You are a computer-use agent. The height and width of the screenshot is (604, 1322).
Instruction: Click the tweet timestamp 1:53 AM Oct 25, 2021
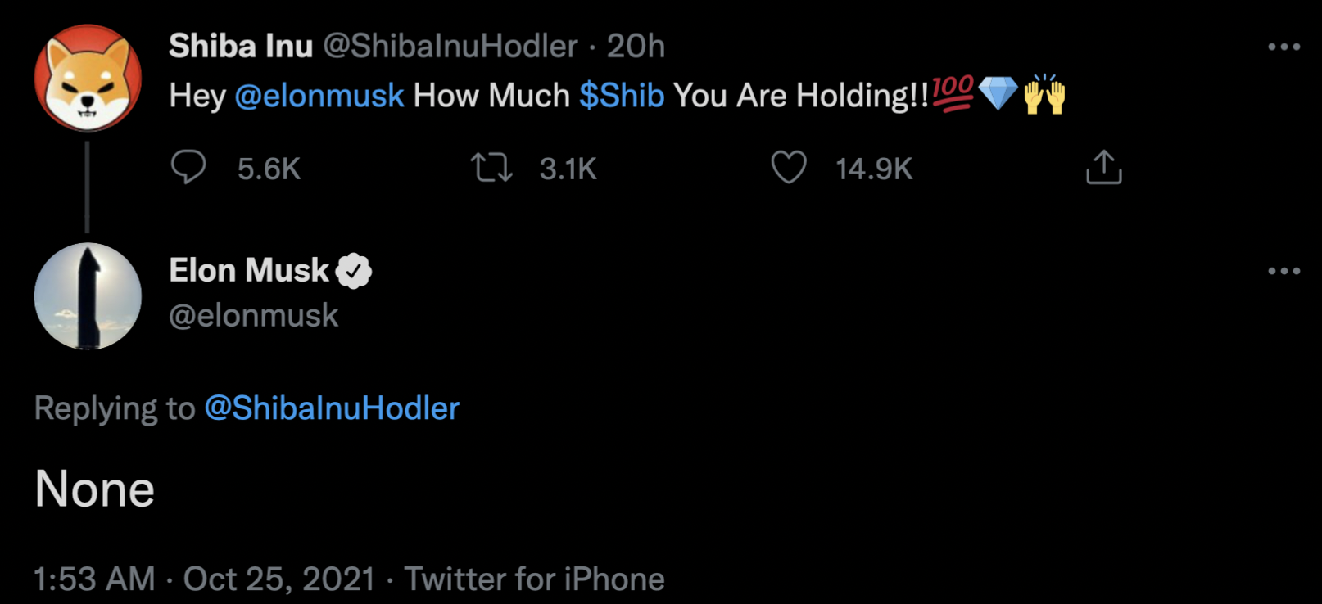pos(205,579)
